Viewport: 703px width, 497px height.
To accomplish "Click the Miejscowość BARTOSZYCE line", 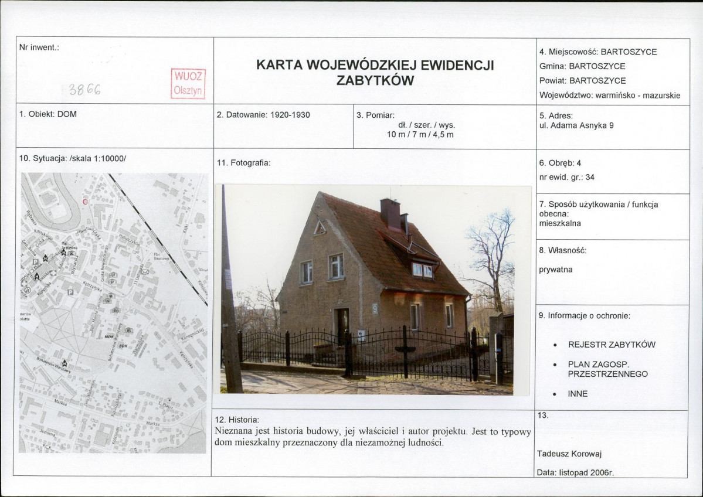I will point(598,52).
